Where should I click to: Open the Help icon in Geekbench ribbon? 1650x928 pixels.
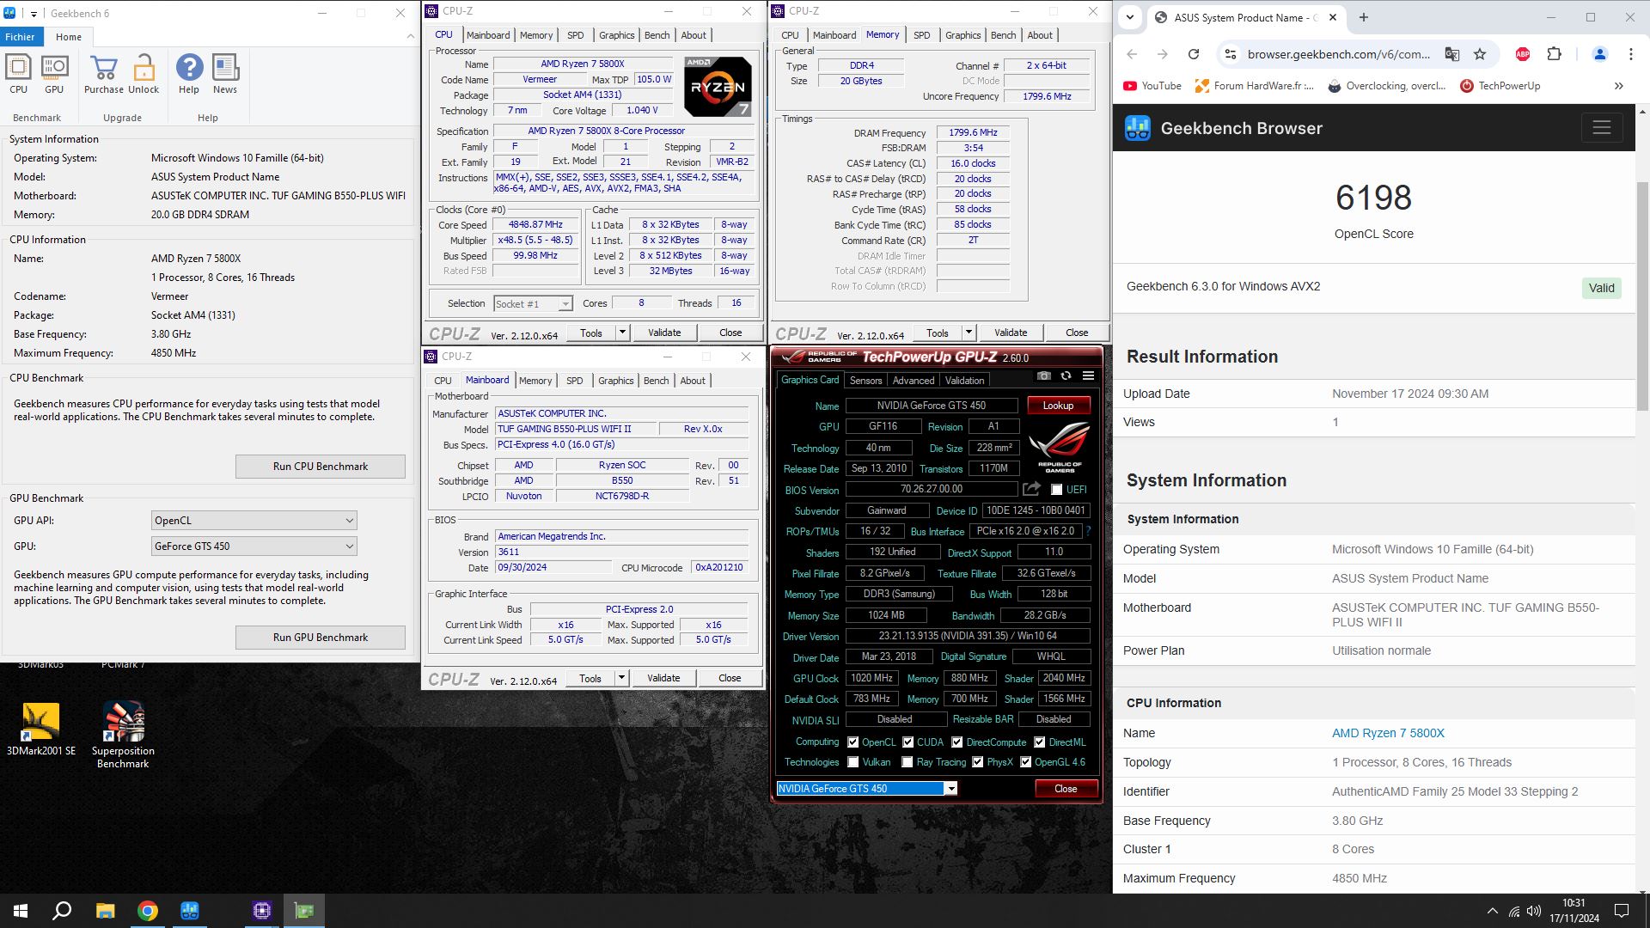click(x=189, y=74)
